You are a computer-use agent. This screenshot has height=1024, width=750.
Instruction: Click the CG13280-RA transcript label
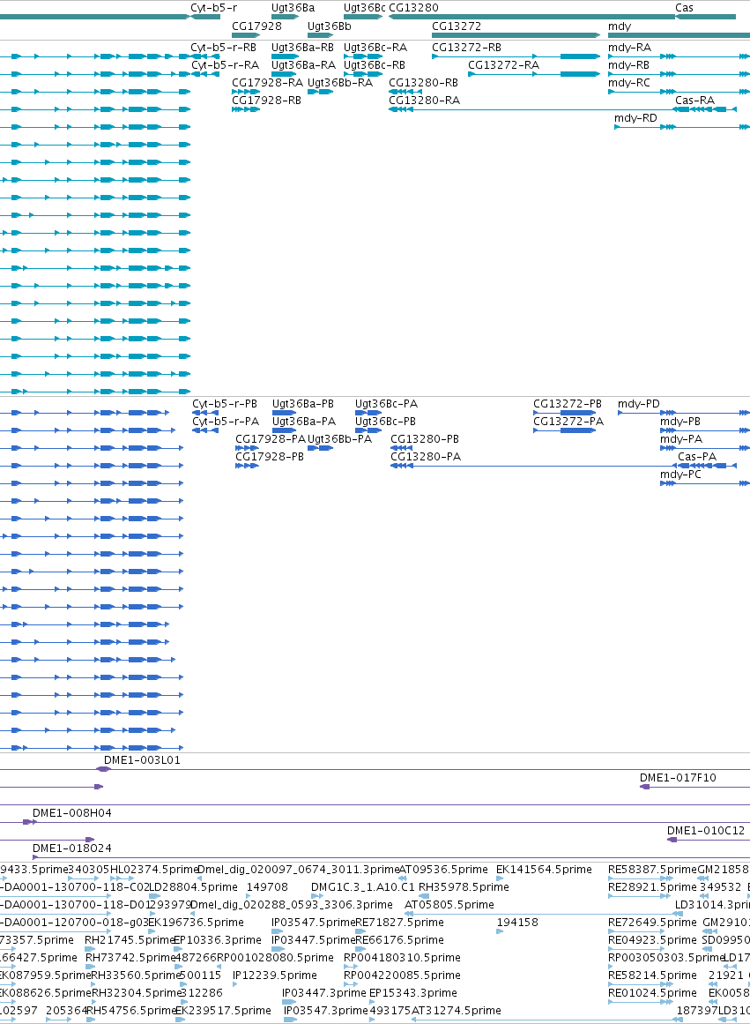pos(424,101)
